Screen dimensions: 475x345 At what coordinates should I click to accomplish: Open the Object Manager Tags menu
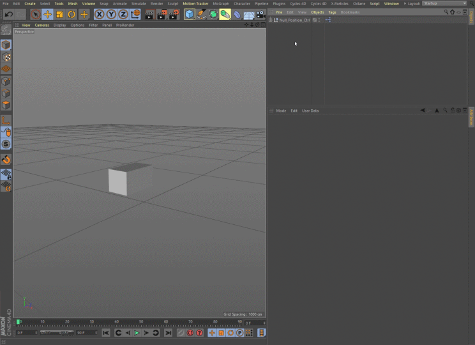click(x=332, y=12)
